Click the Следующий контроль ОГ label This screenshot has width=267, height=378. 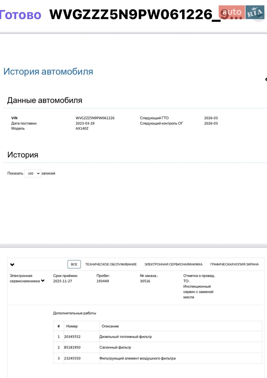(x=161, y=123)
